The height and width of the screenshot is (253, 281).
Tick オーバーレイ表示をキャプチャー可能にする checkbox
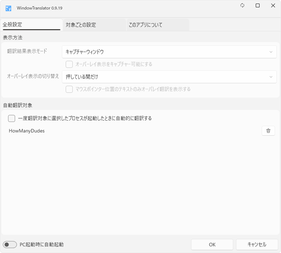(69, 64)
